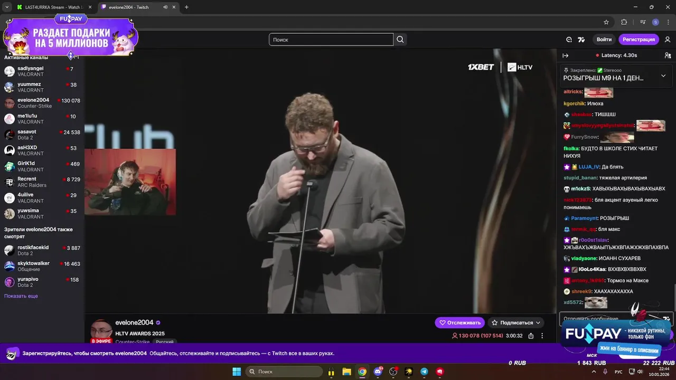Open the Chrome three-dot menu
This screenshot has height=380, width=676.
(668, 22)
